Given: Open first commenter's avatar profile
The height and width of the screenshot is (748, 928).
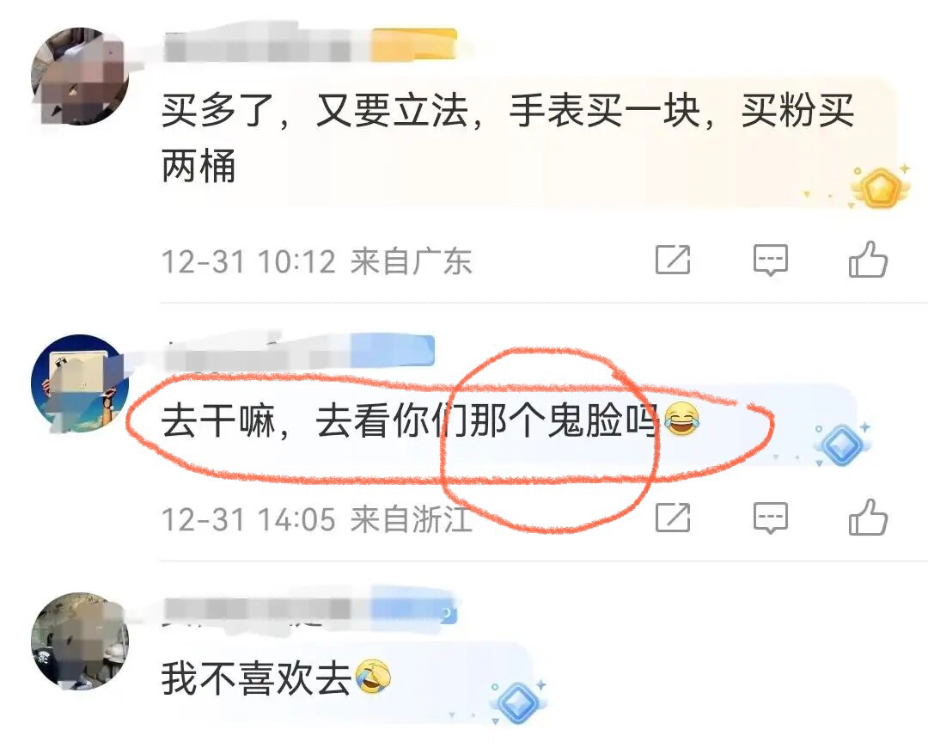Looking at the screenshot, I should [x=80, y=77].
